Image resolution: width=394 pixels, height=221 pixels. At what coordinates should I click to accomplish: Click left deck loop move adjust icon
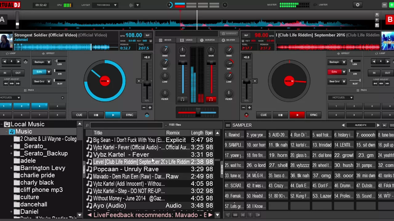[12, 83]
